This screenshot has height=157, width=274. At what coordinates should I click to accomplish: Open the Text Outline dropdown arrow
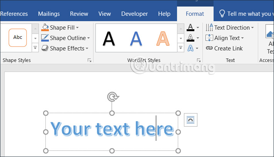pyautogui.click(x=198, y=38)
